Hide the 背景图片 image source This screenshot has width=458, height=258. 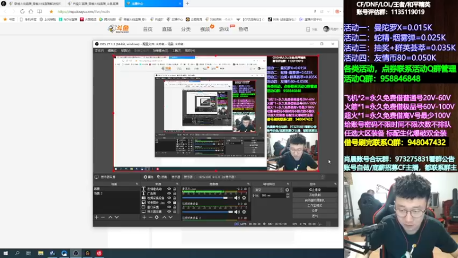(x=169, y=202)
